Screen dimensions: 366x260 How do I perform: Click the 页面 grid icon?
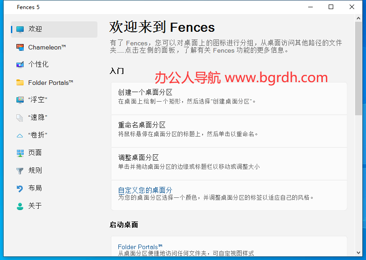(20, 153)
